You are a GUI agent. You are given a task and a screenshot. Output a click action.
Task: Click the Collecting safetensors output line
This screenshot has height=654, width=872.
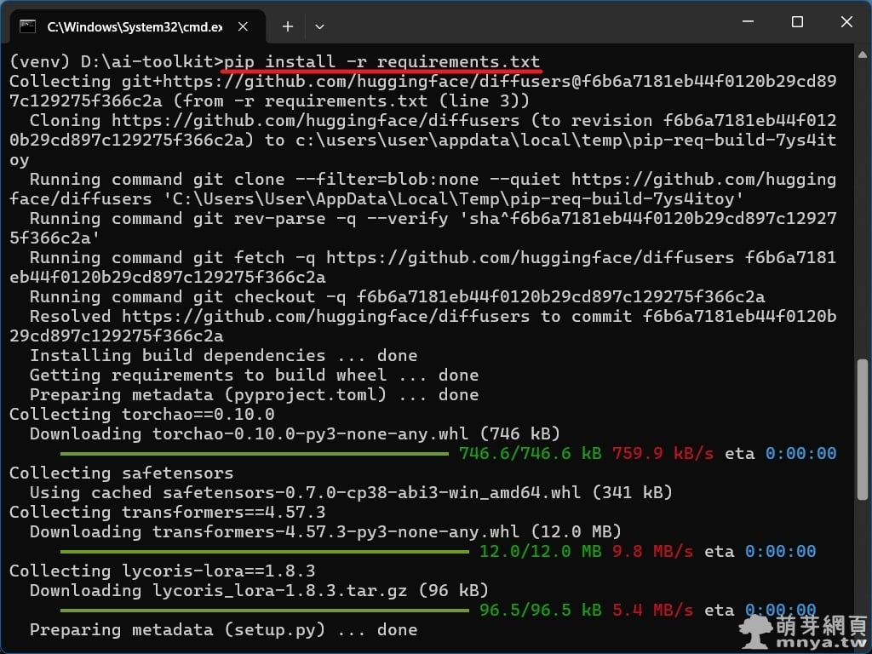pos(121,473)
